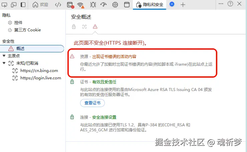The image size is (247, 152).
Task: Select the 概述 overview item
Action: coord(32,49)
